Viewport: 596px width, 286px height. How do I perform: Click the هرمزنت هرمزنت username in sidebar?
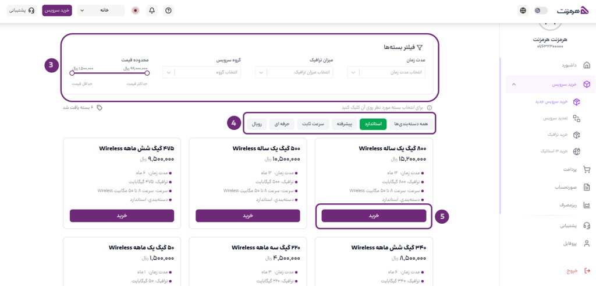coord(550,40)
